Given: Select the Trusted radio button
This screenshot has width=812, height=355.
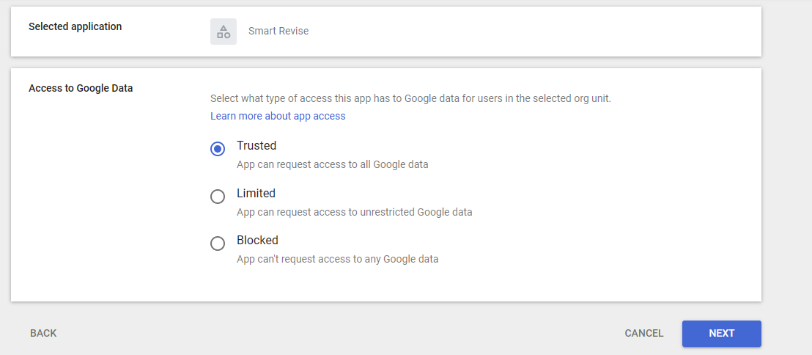Looking at the screenshot, I should click(218, 149).
